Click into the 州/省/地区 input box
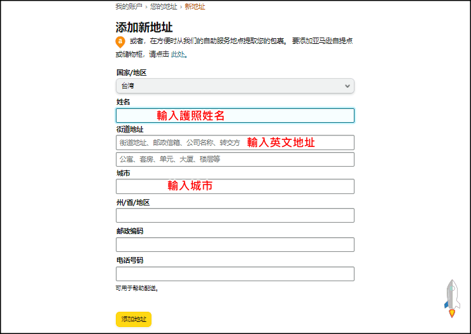The width and height of the screenshot is (471, 334). coord(234,216)
